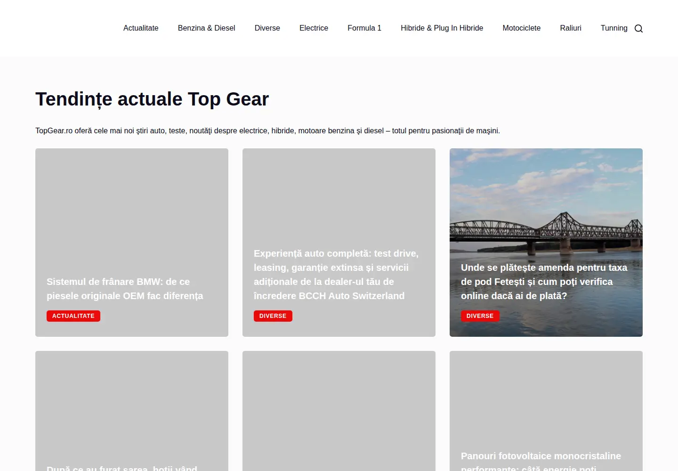Open Panouri fotovoltaice monocristaline article

(541, 462)
